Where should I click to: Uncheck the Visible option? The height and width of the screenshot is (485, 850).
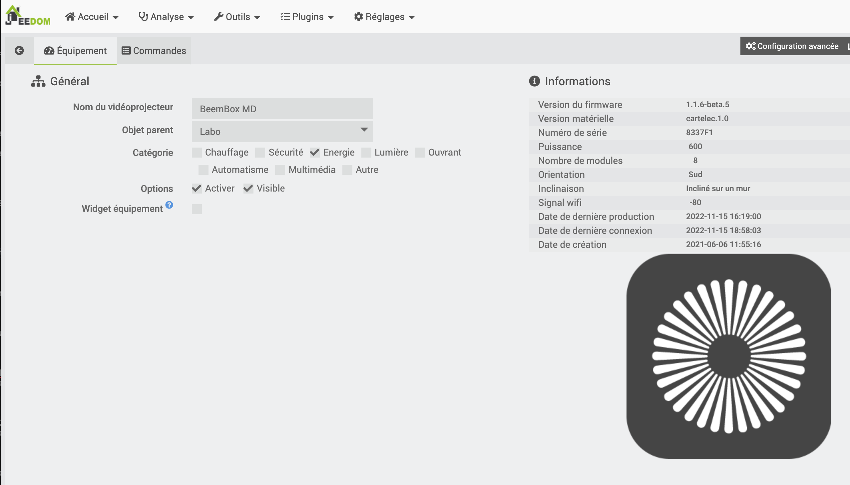[x=248, y=189]
